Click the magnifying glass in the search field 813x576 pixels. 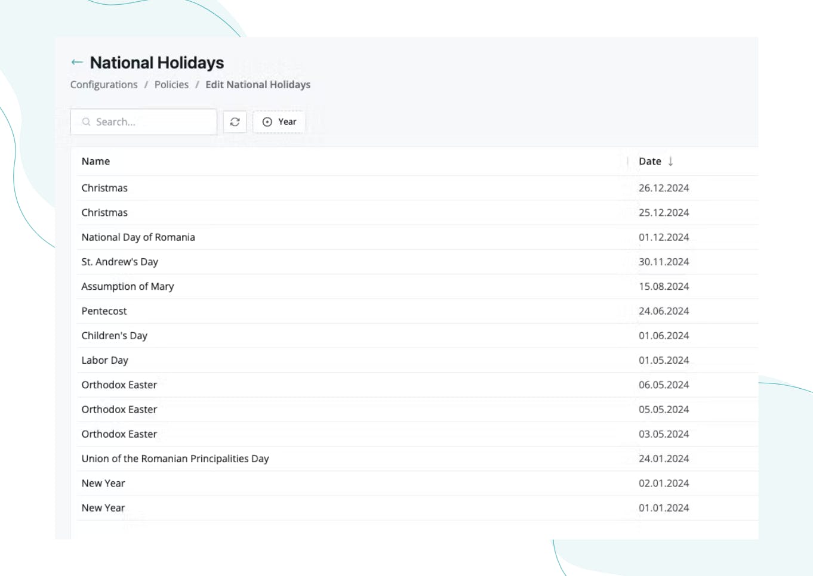click(x=87, y=122)
